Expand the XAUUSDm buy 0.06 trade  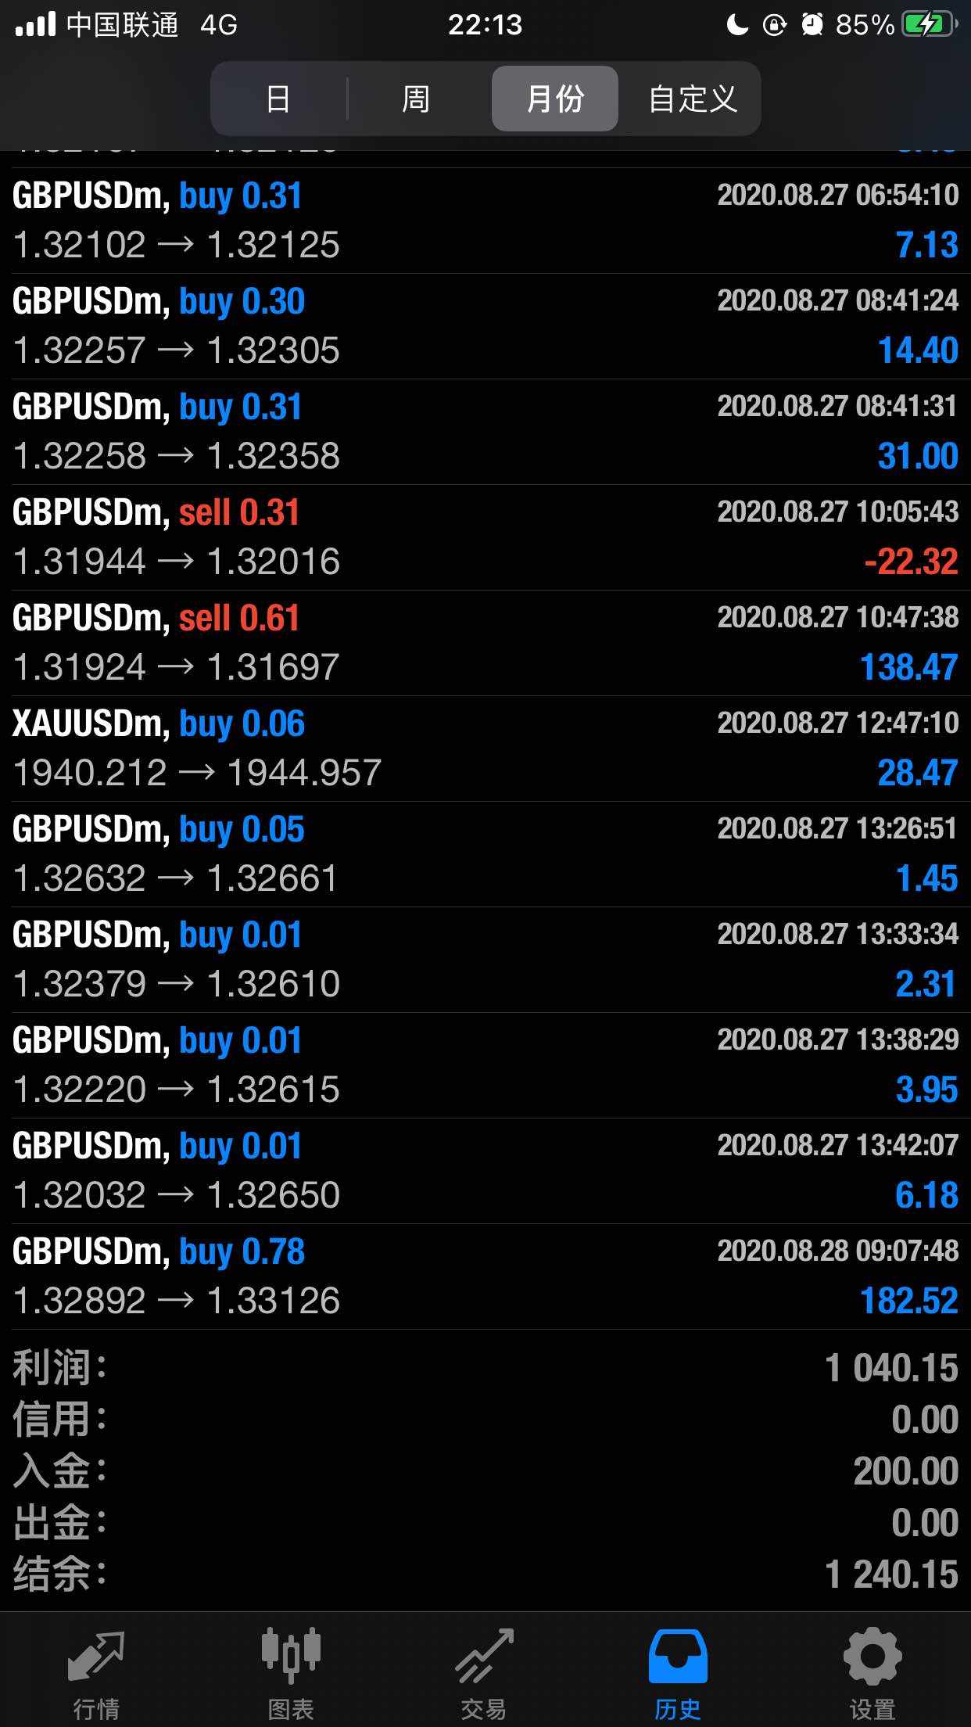pyautogui.click(x=485, y=749)
